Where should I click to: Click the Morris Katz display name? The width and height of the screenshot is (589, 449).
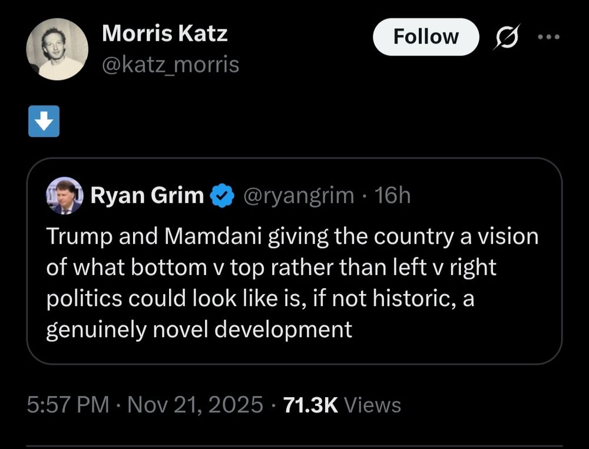pos(164,34)
